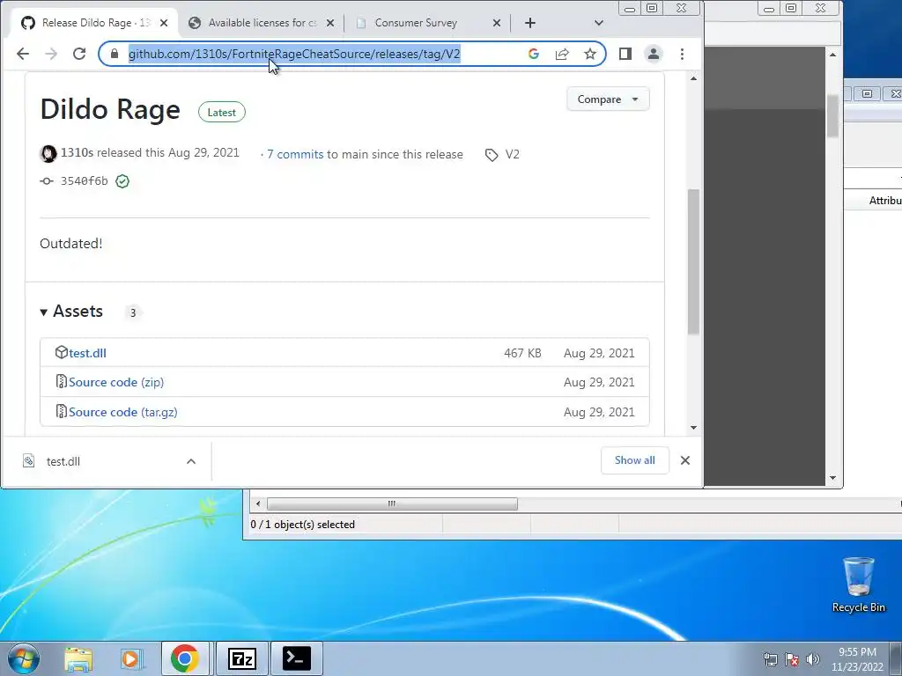Screen dimensions: 902x676
Task: Click the terminal taskbar icon
Action: click(x=296, y=658)
